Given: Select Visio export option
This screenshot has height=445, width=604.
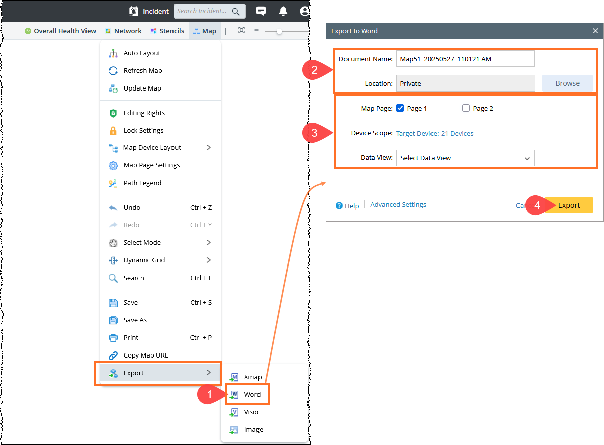Looking at the screenshot, I should click(251, 412).
